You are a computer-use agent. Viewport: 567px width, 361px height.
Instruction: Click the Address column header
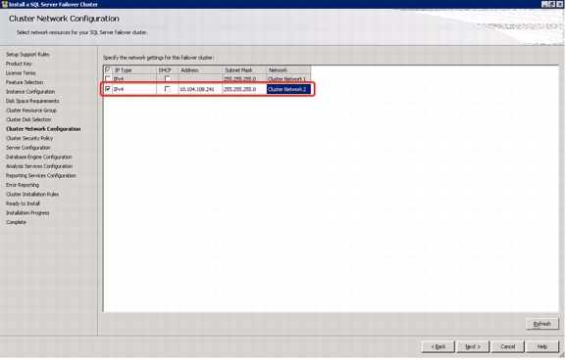pyautogui.click(x=200, y=70)
